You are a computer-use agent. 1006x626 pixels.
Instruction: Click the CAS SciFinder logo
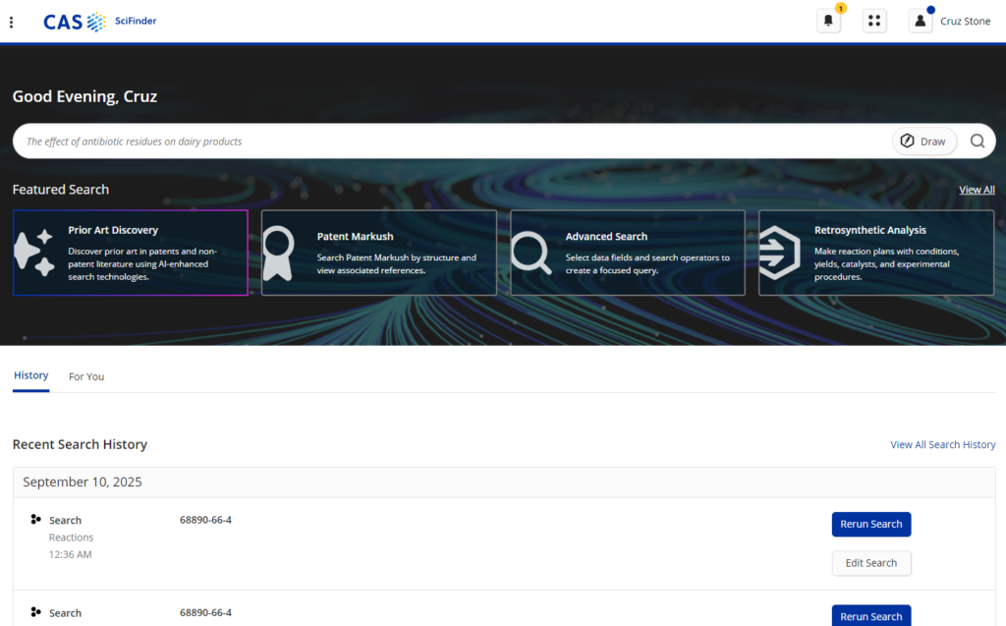pos(99,22)
